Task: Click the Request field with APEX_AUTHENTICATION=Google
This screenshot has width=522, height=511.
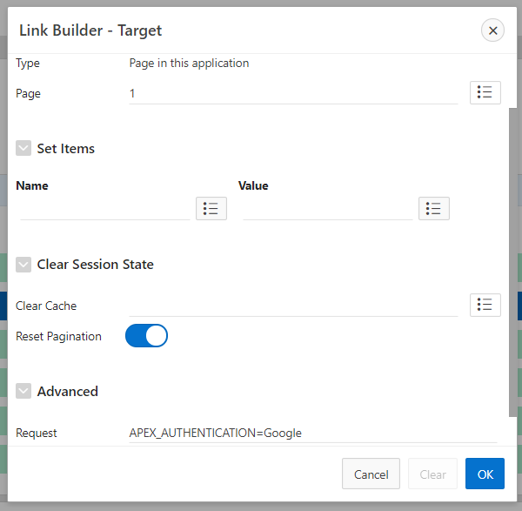Action: 313,433
